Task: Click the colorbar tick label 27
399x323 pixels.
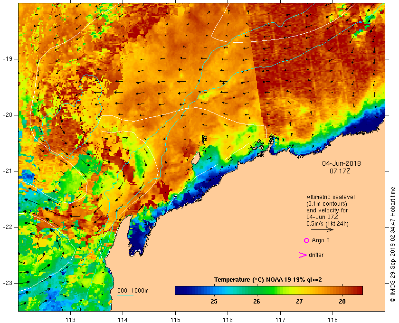Action: pos(300,301)
